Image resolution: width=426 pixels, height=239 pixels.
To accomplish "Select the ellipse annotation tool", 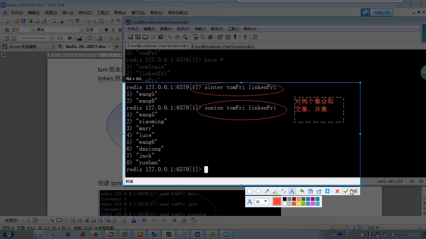I will (258, 191).
